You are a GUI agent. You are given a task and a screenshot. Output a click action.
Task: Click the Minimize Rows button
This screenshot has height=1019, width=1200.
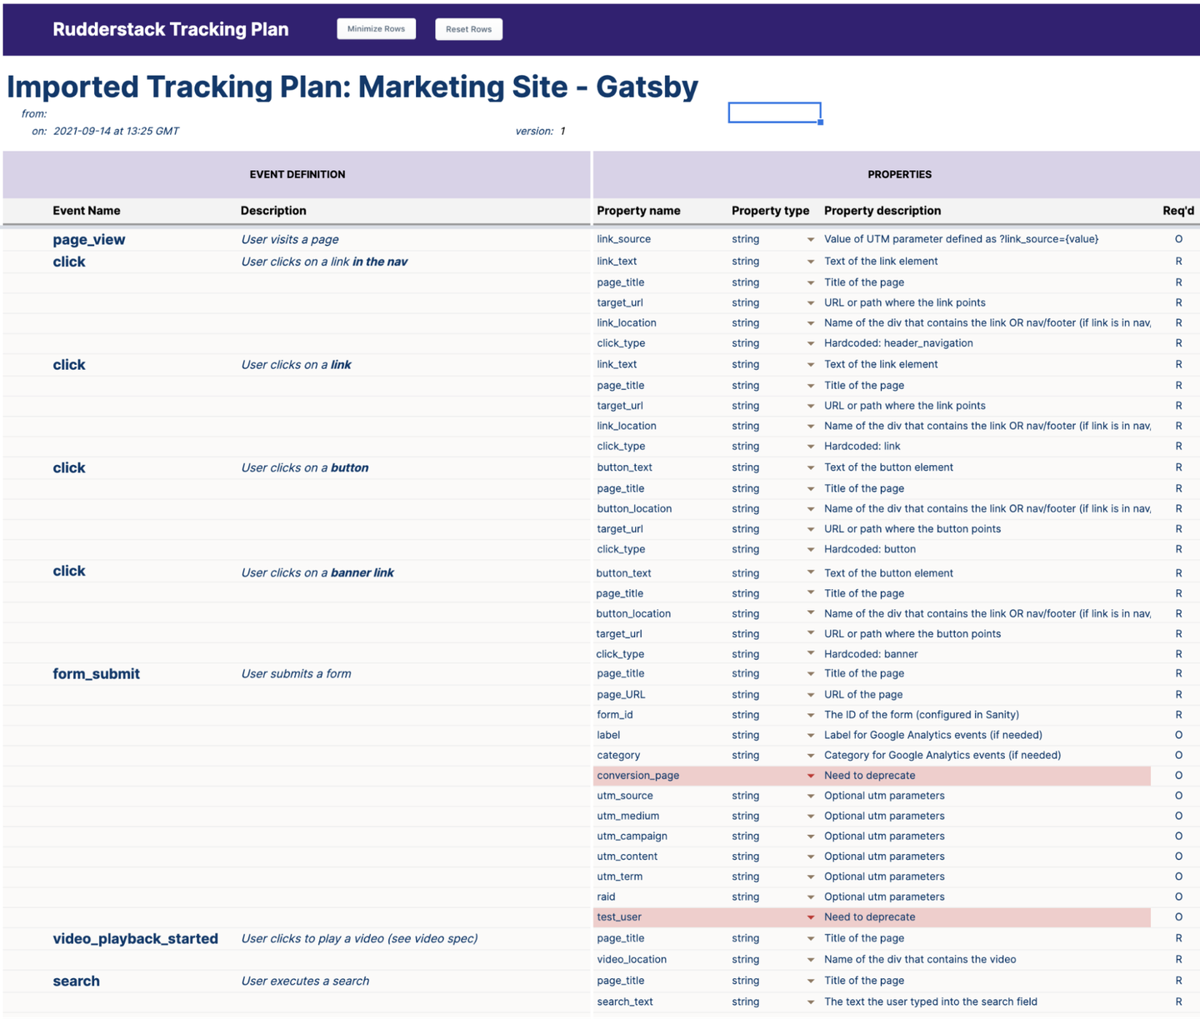(x=376, y=27)
